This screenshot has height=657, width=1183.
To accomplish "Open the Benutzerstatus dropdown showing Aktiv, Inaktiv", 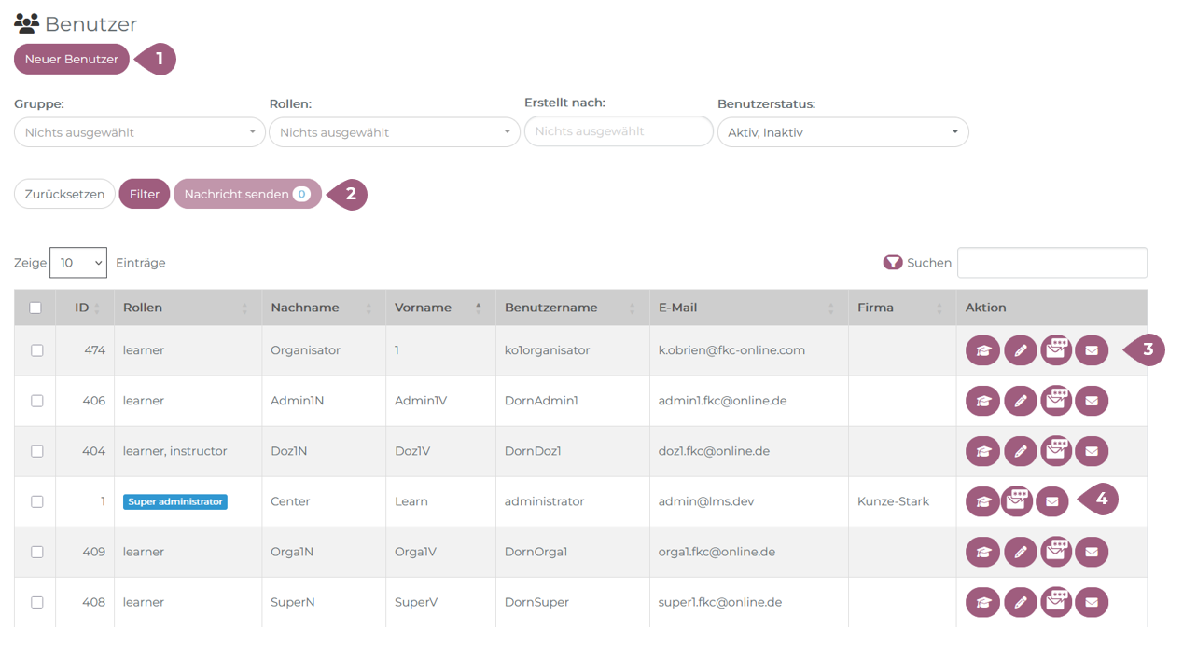I will (842, 132).
